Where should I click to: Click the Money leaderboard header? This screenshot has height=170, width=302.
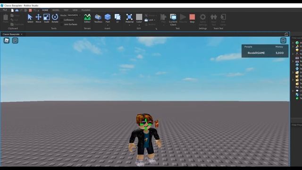tap(279, 47)
